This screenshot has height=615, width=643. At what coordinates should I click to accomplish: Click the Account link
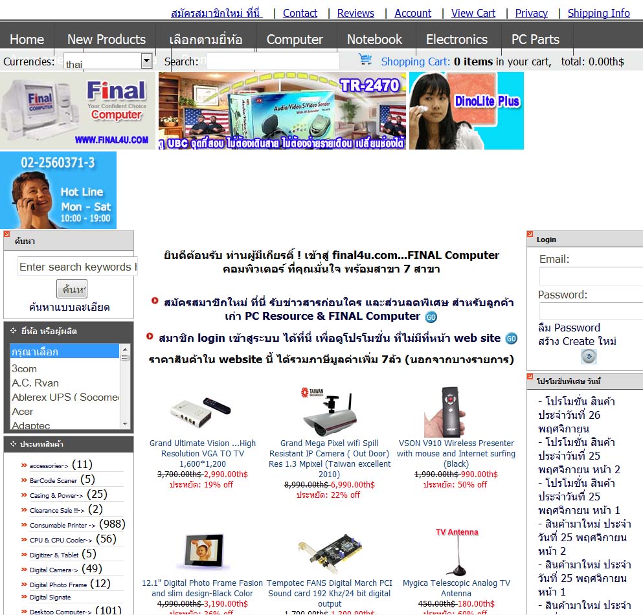click(x=413, y=13)
